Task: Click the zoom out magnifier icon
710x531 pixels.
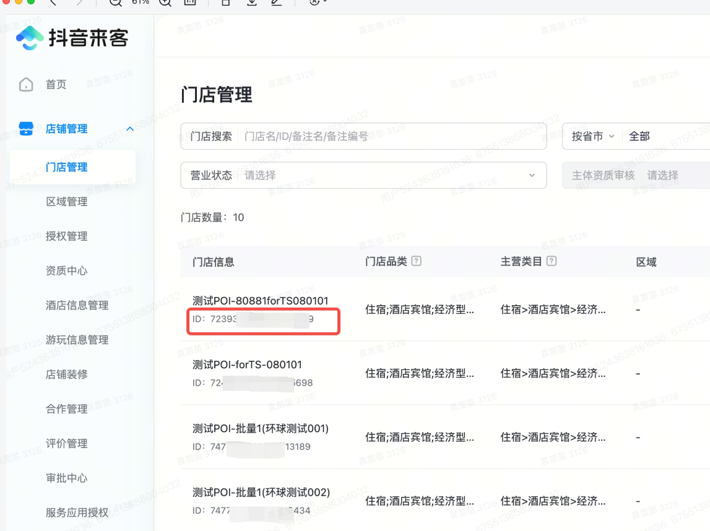Action: coord(115,2)
